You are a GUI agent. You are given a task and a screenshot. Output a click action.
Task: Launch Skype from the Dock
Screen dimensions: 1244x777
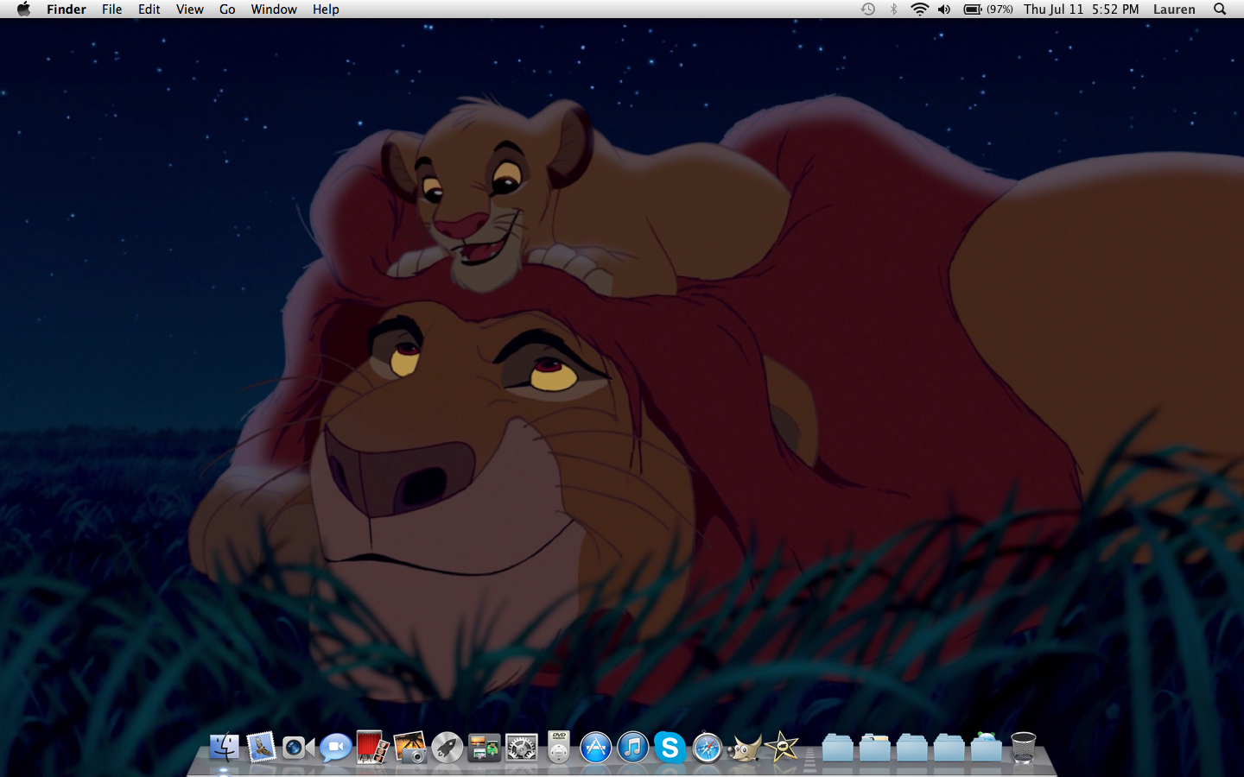point(670,747)
